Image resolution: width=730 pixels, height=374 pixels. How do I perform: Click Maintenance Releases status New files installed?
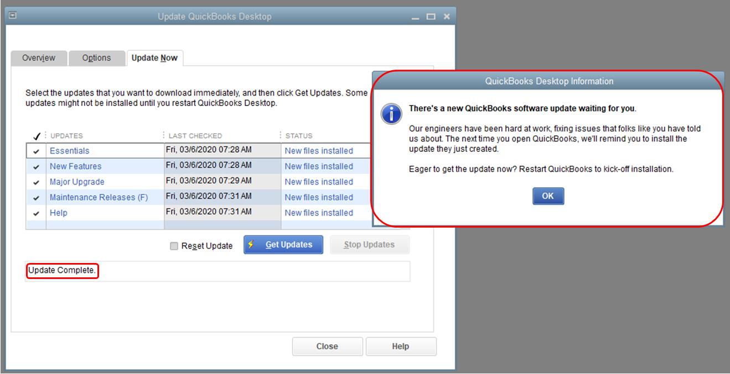(x=319, y=197)
